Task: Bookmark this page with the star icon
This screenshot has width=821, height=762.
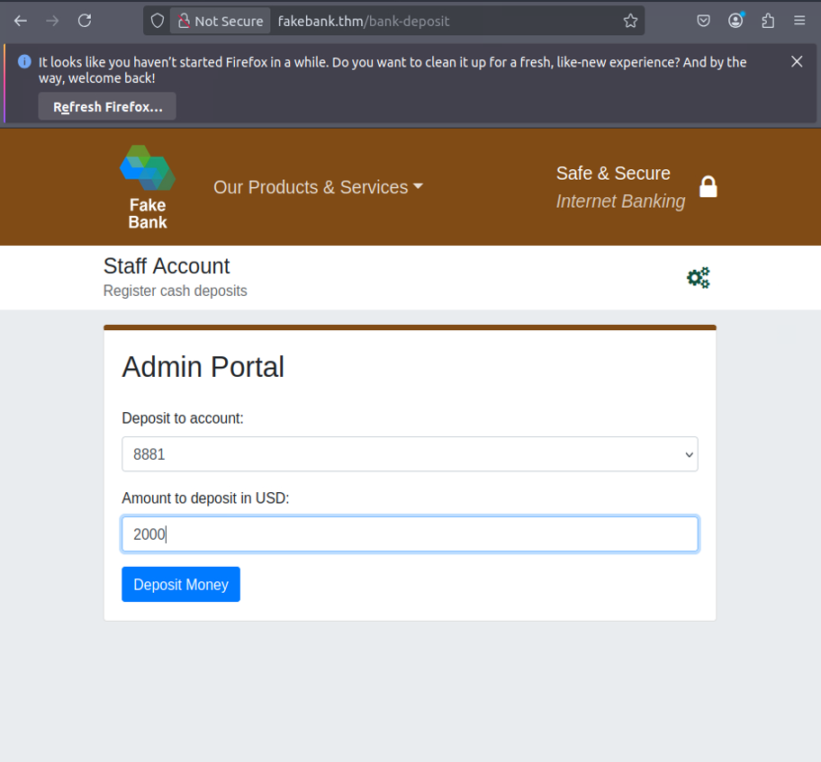Action: 630,21
